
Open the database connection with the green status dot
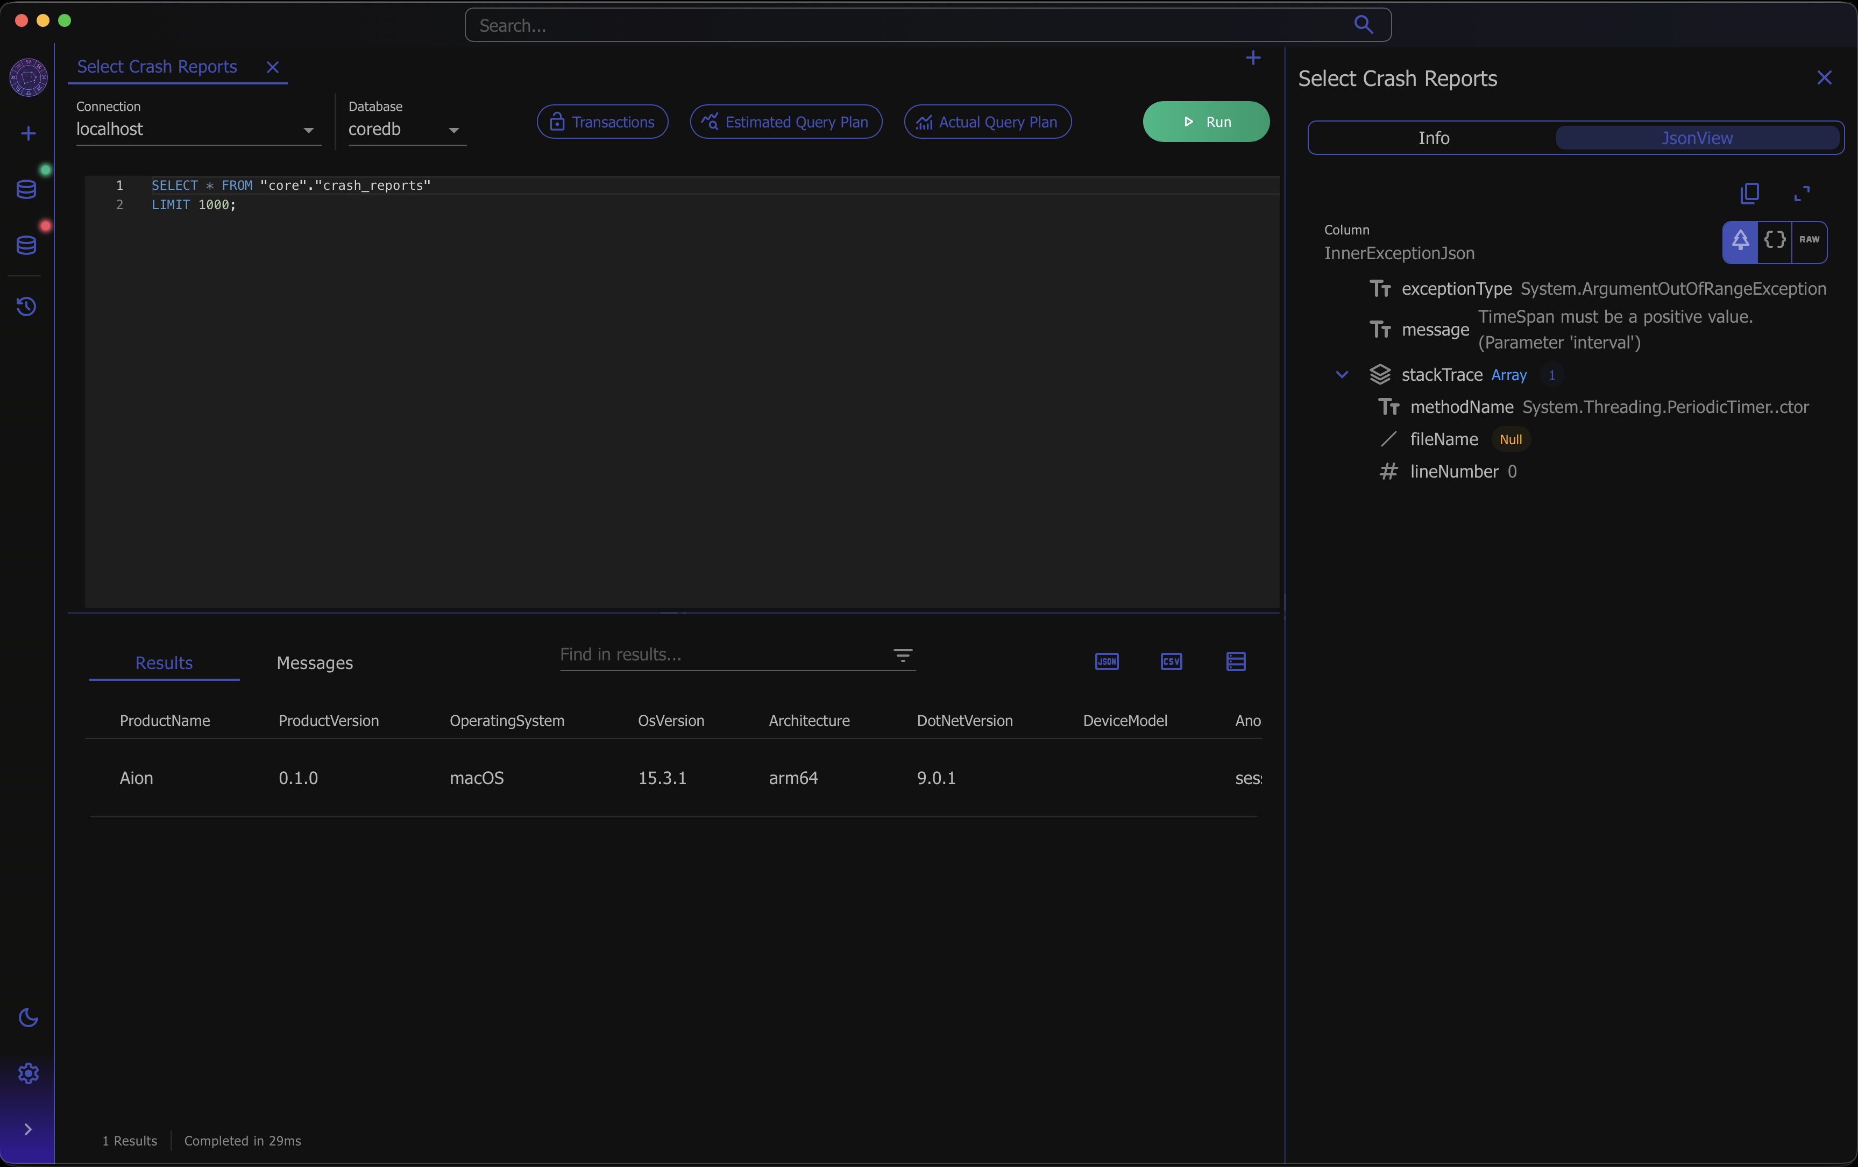coord(27,189)
